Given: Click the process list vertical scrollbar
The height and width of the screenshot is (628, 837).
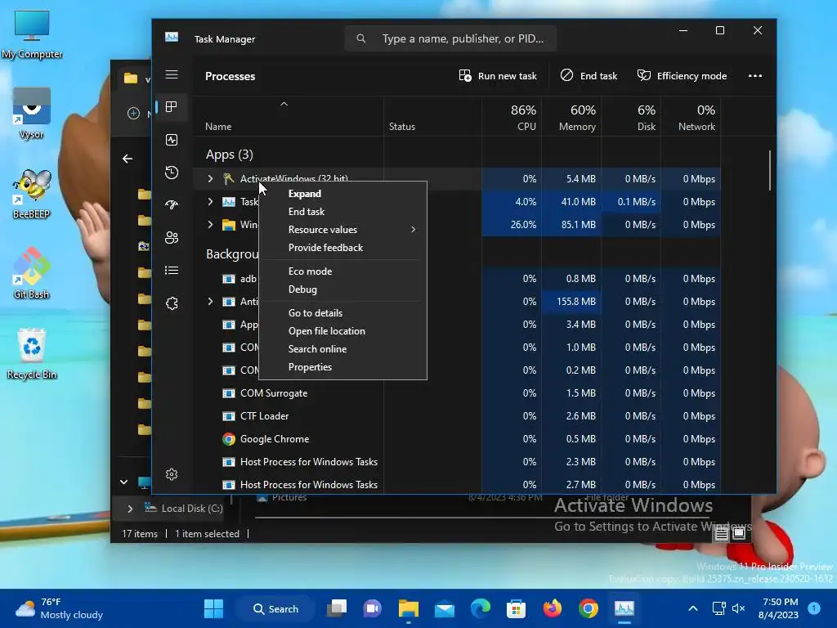Looking at the screenshot, I should click(x=770, y=171).
